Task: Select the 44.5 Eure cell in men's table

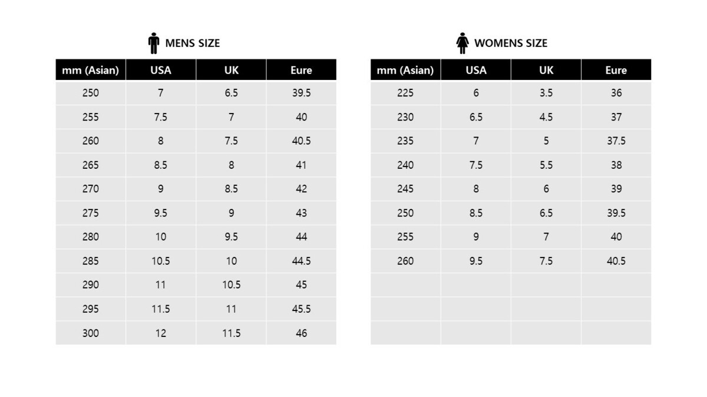Action: click(301, 261)
